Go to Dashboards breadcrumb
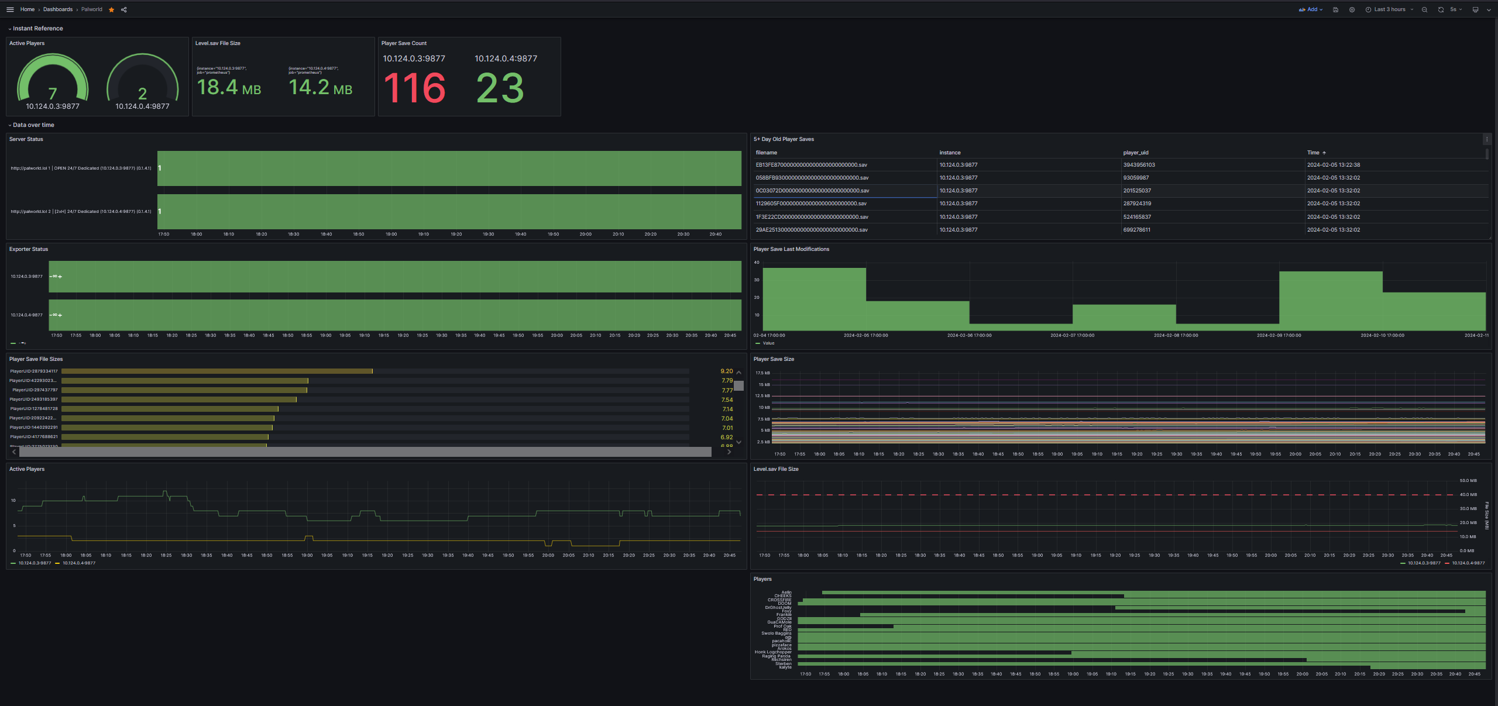This screenshot has height=706, width=1498. 58,9
